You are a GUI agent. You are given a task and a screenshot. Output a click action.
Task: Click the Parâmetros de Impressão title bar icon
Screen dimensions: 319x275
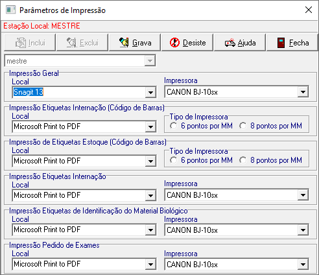point(10,10)
